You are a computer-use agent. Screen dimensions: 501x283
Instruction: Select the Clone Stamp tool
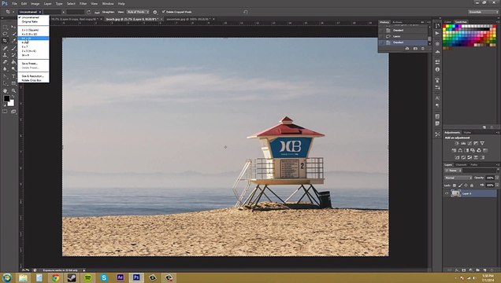tap(5, 55)
